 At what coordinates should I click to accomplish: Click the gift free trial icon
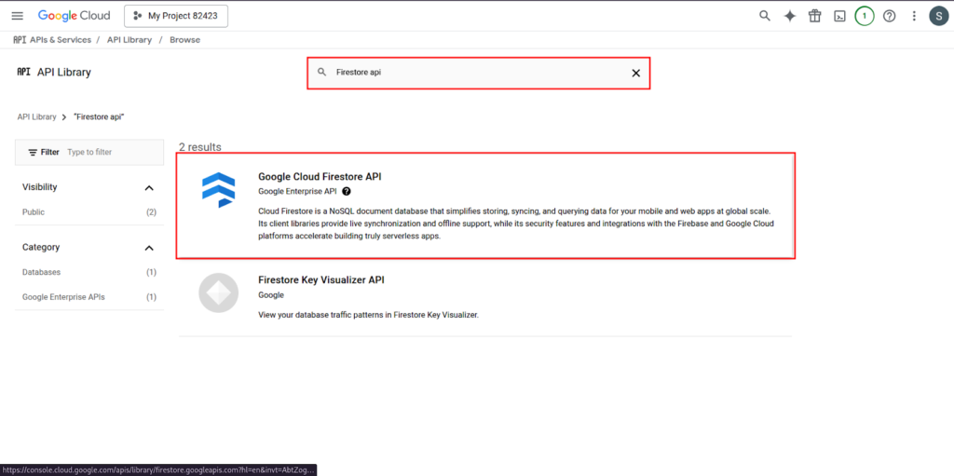pos(814,16)
